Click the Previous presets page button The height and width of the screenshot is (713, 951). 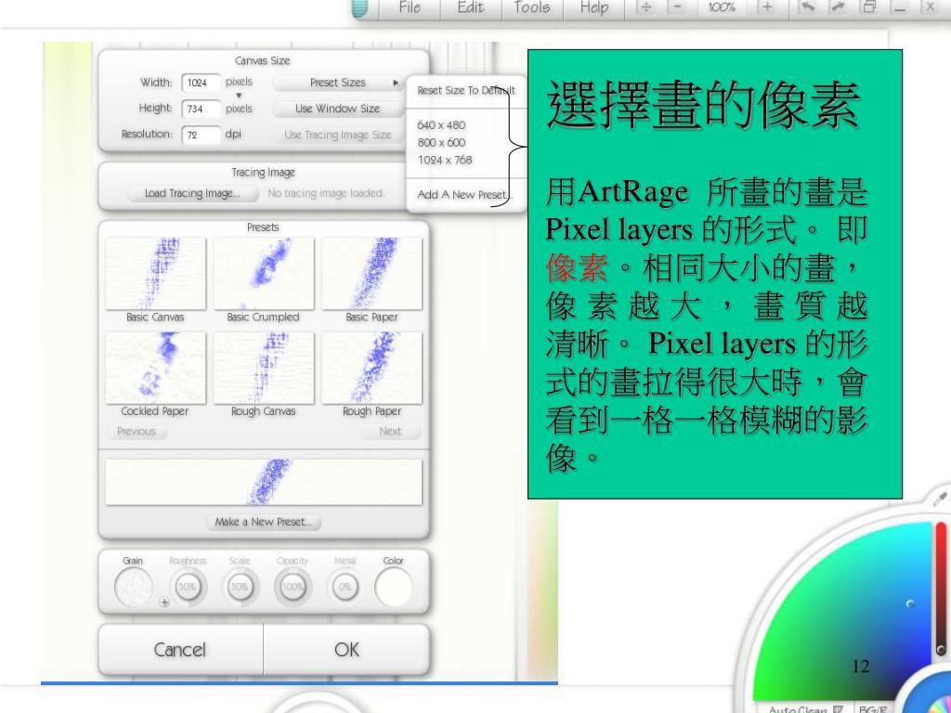137,431
